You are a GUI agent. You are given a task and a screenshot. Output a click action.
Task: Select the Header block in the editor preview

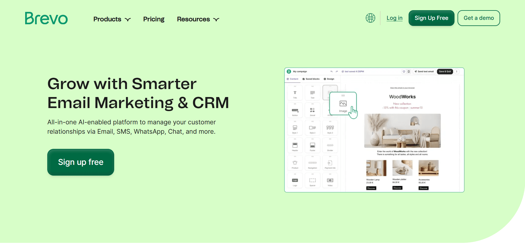[x=295, y=146]
